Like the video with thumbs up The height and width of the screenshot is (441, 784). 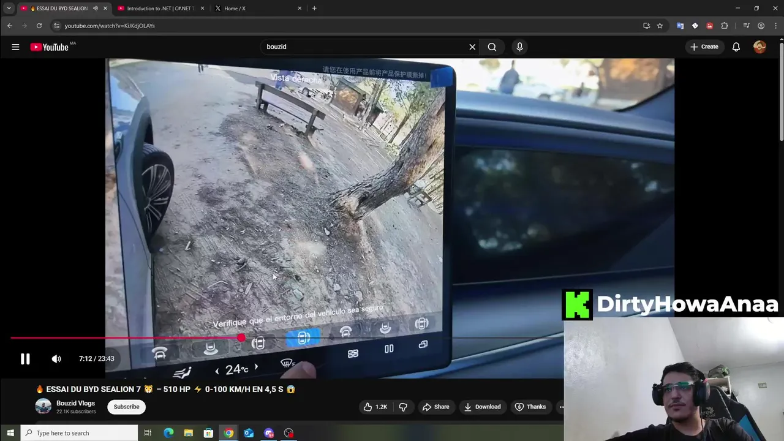[x=375, y=407]
